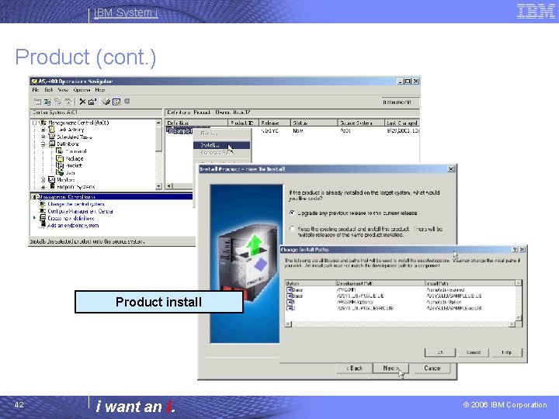Click the definitions list scroll-left arrow

(169, 186)
